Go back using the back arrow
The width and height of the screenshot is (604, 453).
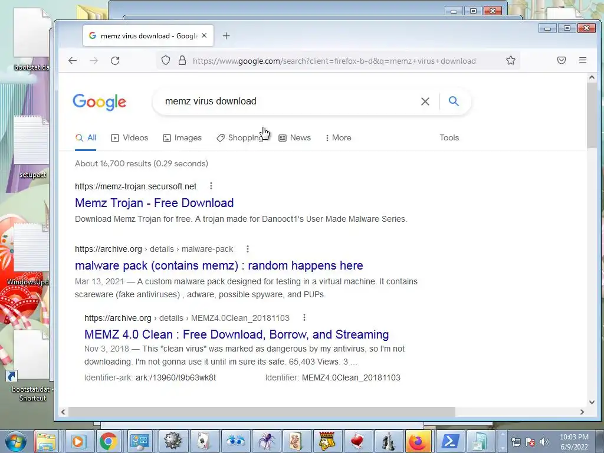click(73, 61)
